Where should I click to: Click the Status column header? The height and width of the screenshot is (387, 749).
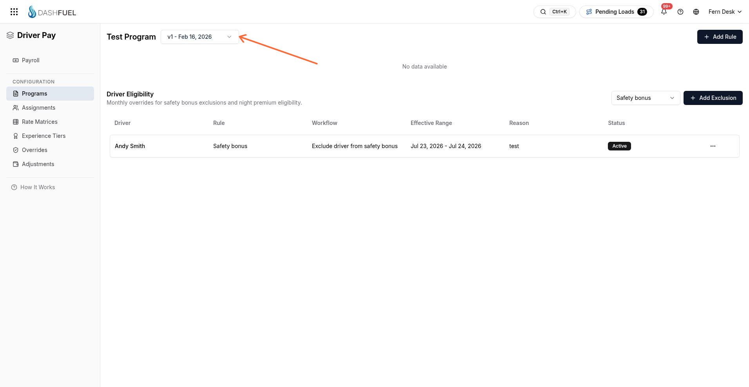(616, 123)
